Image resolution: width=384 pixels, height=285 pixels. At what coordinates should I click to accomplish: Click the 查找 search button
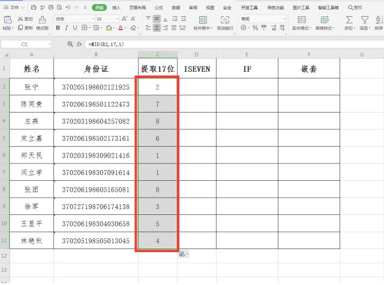(355, 8)
